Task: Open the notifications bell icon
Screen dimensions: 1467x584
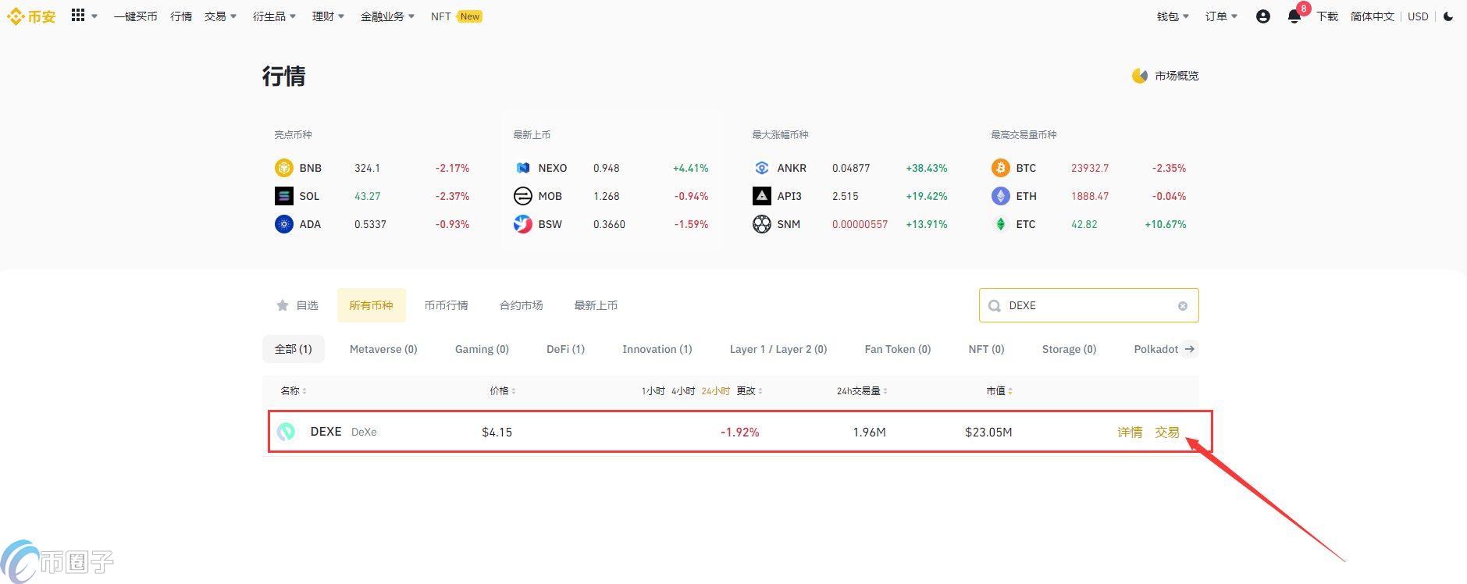Action: [x=1294, y=17]
